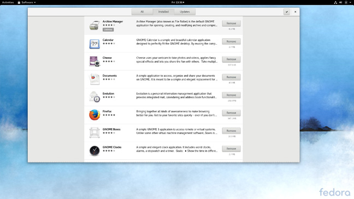Image resolution: width=354 pixels, height=199 pixels.
Task: Click the Cheese title text
Action: point(107,58)
